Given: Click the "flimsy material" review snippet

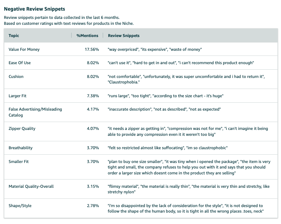Looking at the screenshot, I should 123,186.
